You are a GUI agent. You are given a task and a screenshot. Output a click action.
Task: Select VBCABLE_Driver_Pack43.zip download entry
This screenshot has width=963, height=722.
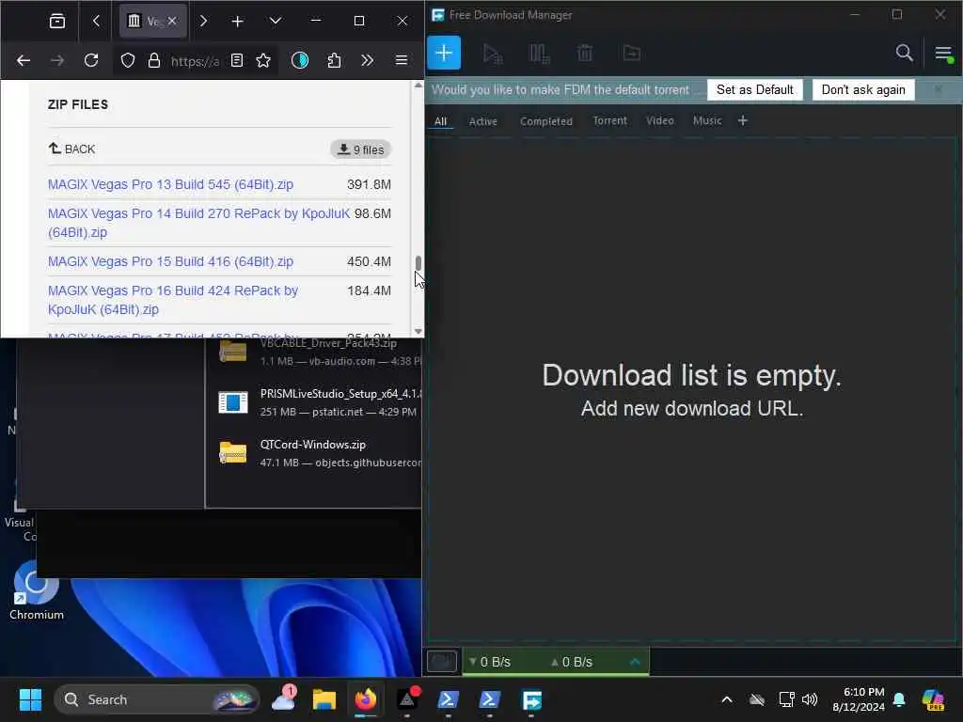[x=320, y=353]
